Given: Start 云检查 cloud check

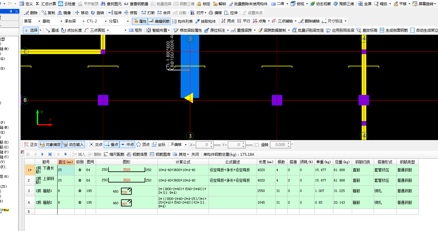Looking at the screenshot, I should click(67, 4).
